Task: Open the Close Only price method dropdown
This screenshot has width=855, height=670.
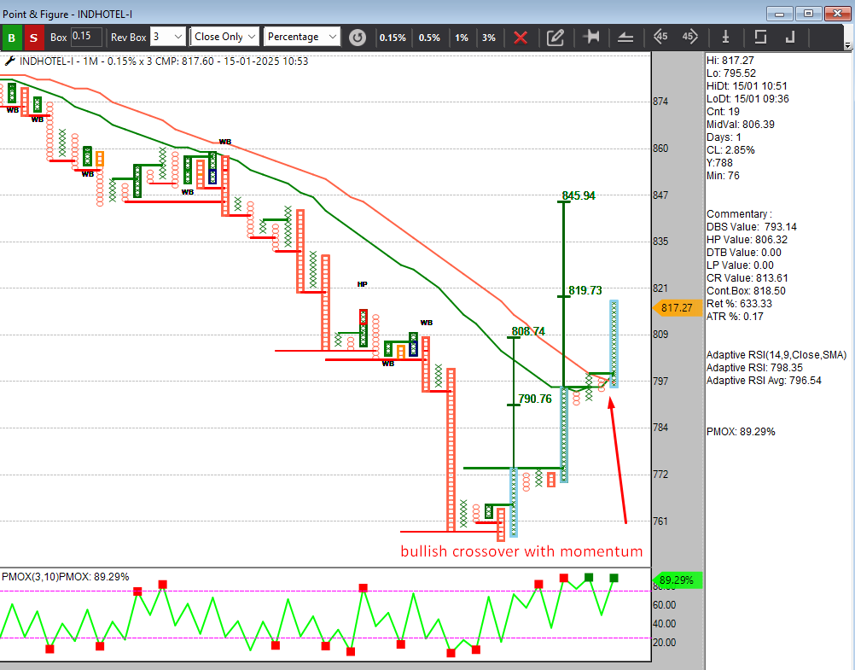Action: click(224, 37)
